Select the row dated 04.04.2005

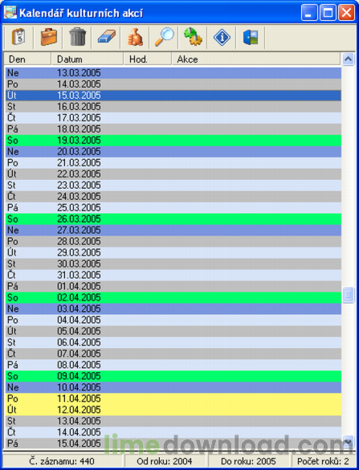(173, 320)
